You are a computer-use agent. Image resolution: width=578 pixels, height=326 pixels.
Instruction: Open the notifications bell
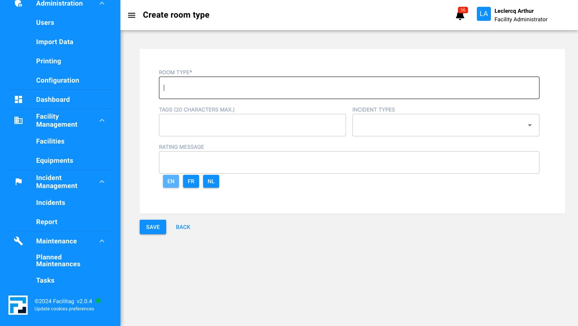460,16
